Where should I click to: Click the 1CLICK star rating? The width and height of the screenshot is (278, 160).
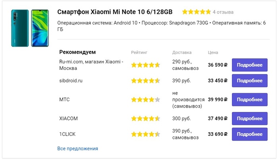145,134
